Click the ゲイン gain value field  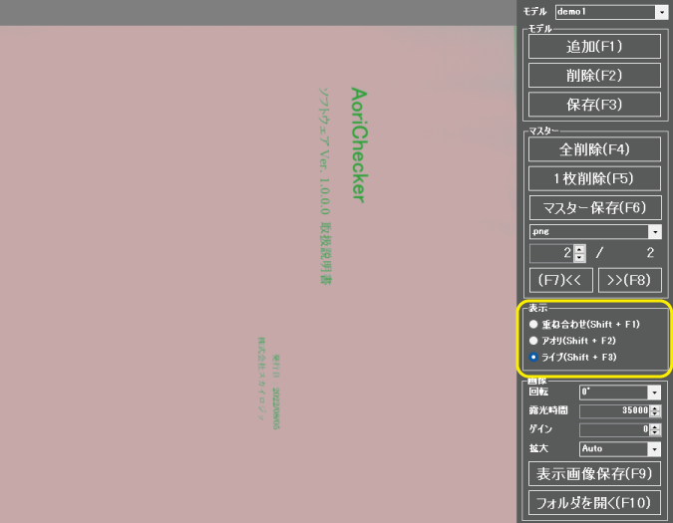click(x=614, y=429)
